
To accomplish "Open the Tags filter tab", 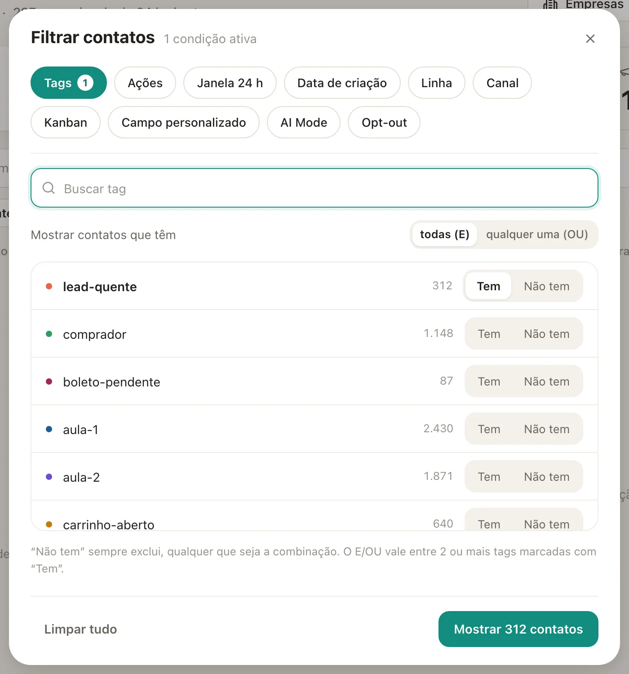I will pos(69,83).
